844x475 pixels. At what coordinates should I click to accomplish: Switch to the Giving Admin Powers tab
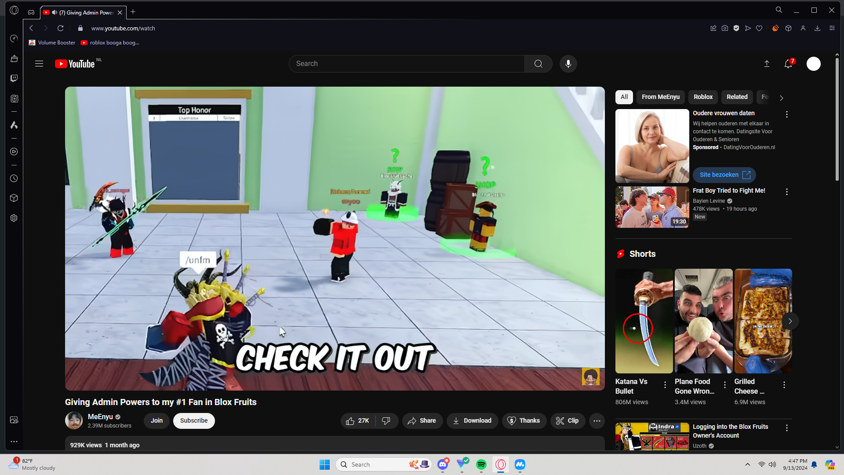point(83,12)
